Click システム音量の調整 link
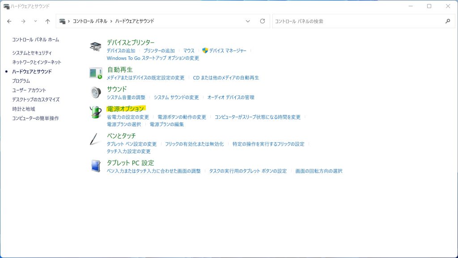 pos(126,97)
